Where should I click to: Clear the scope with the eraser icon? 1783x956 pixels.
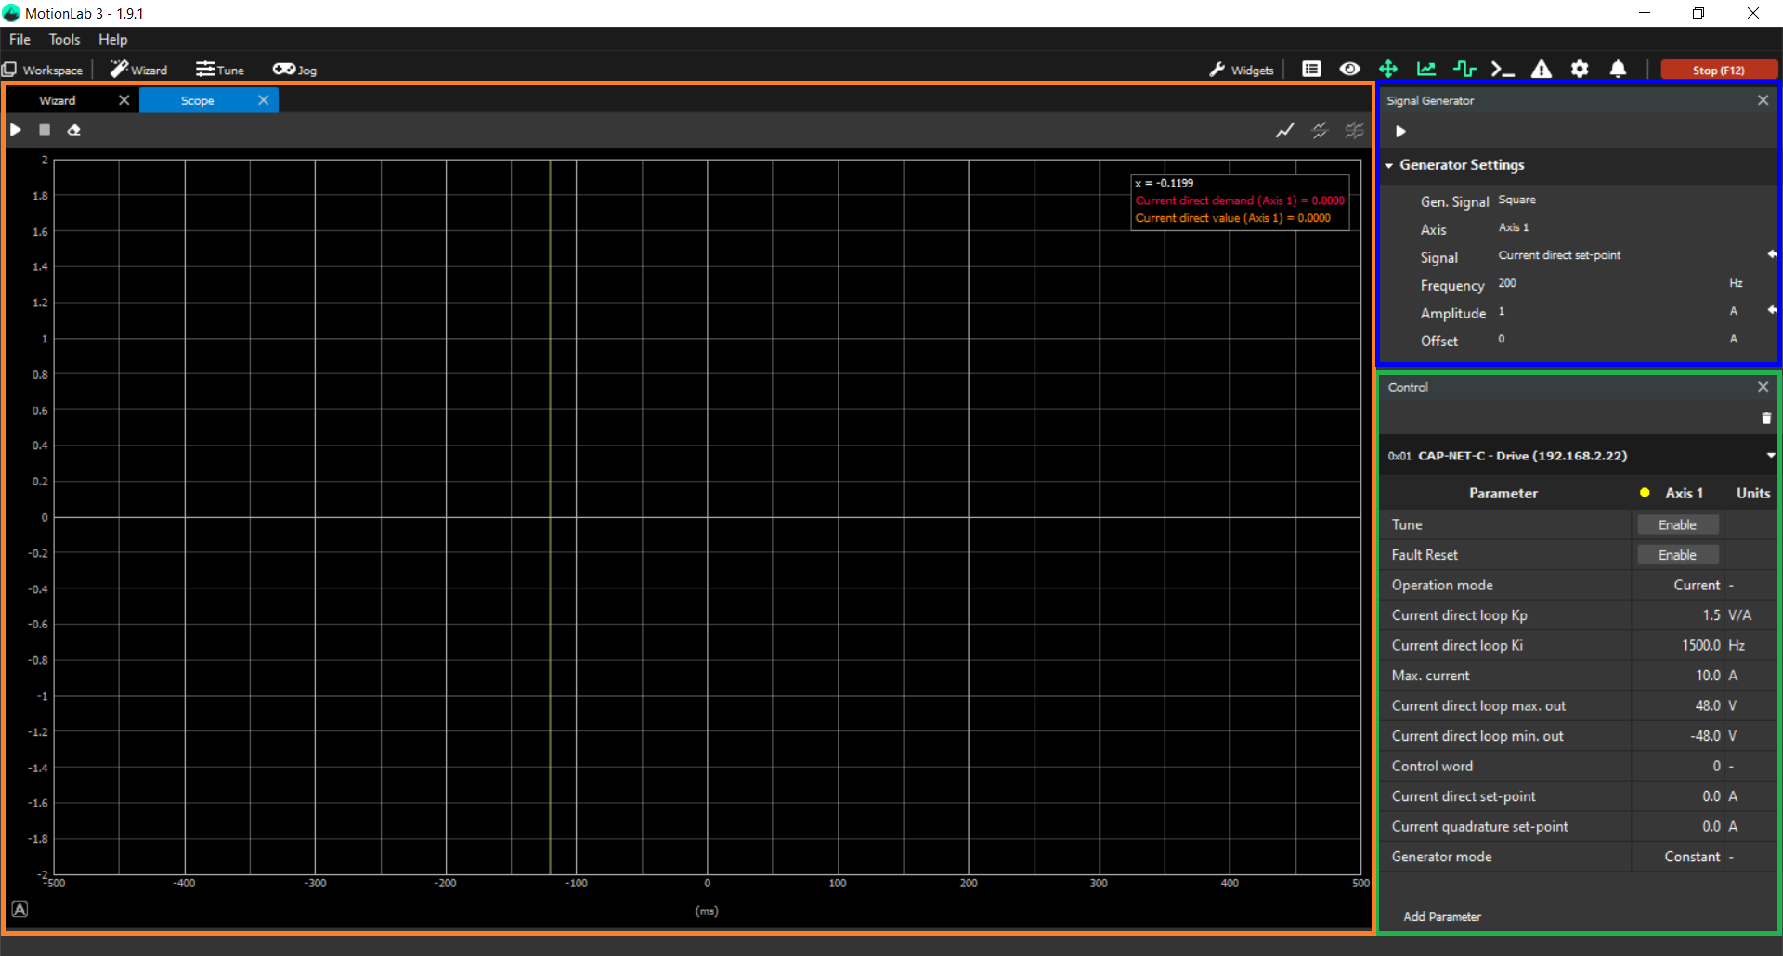[74, 130]
